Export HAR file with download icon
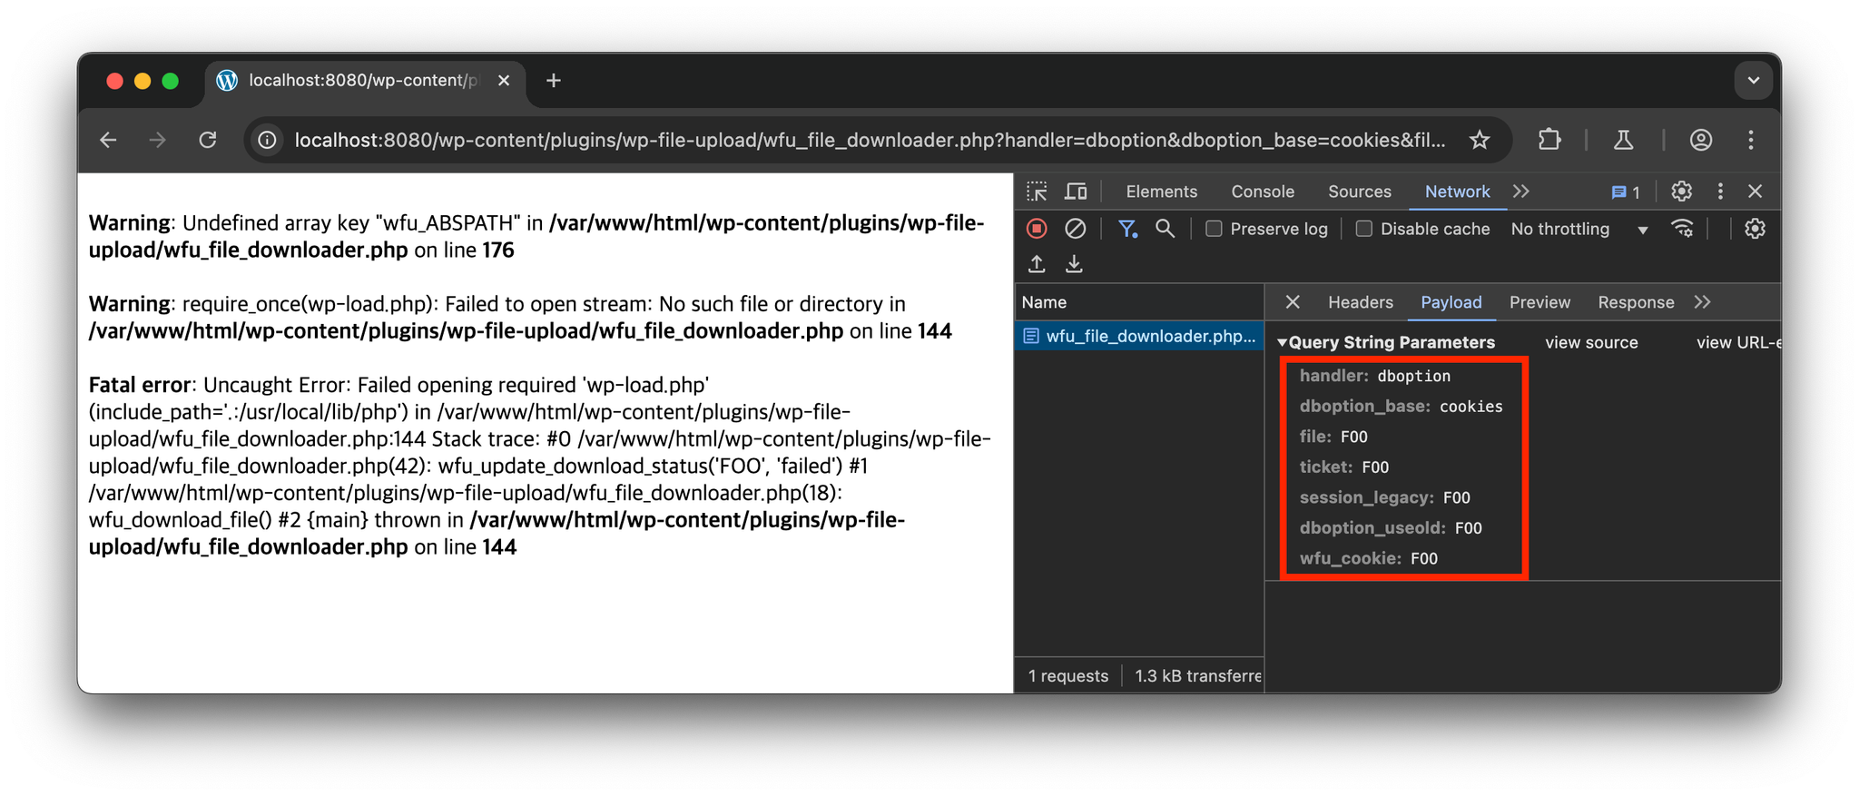 (x=1074, y=264)
